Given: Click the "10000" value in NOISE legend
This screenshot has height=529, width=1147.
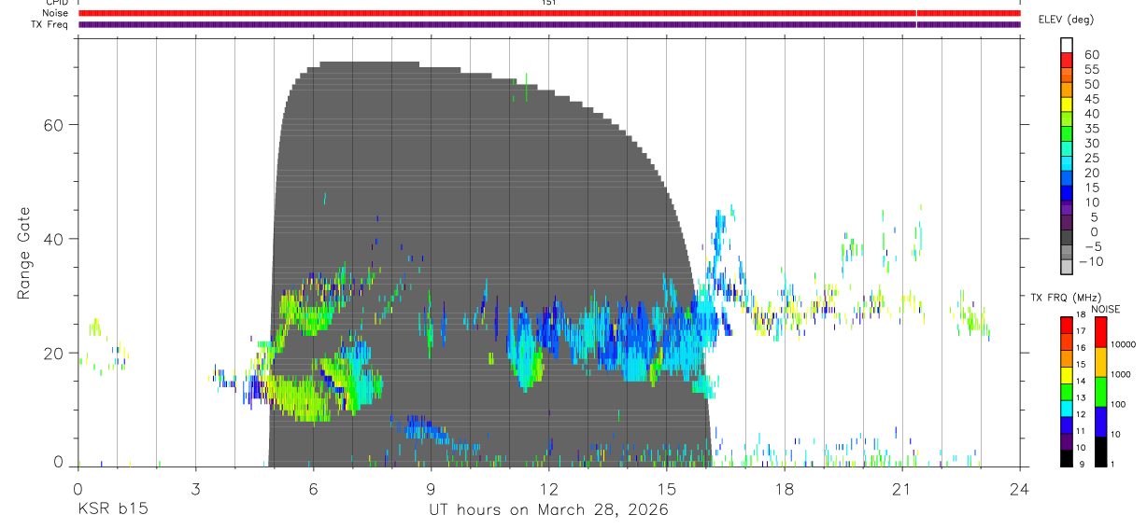Looking at the screenshot, I should (x=1125, y=344).
